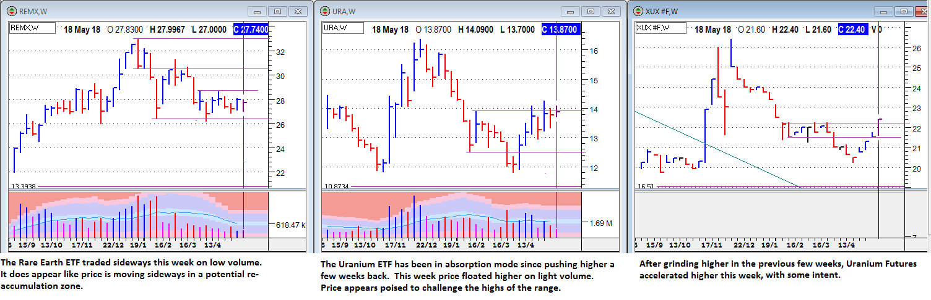Click the XUX #F,W symbol input box
The width and height of the screenshot is (931, 300).
coord(662,28)
